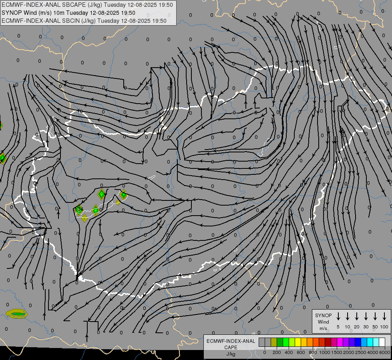Select the dark green CAPE legend swatch
Screen dimensions: 392x360
click(x=280, y=342)
